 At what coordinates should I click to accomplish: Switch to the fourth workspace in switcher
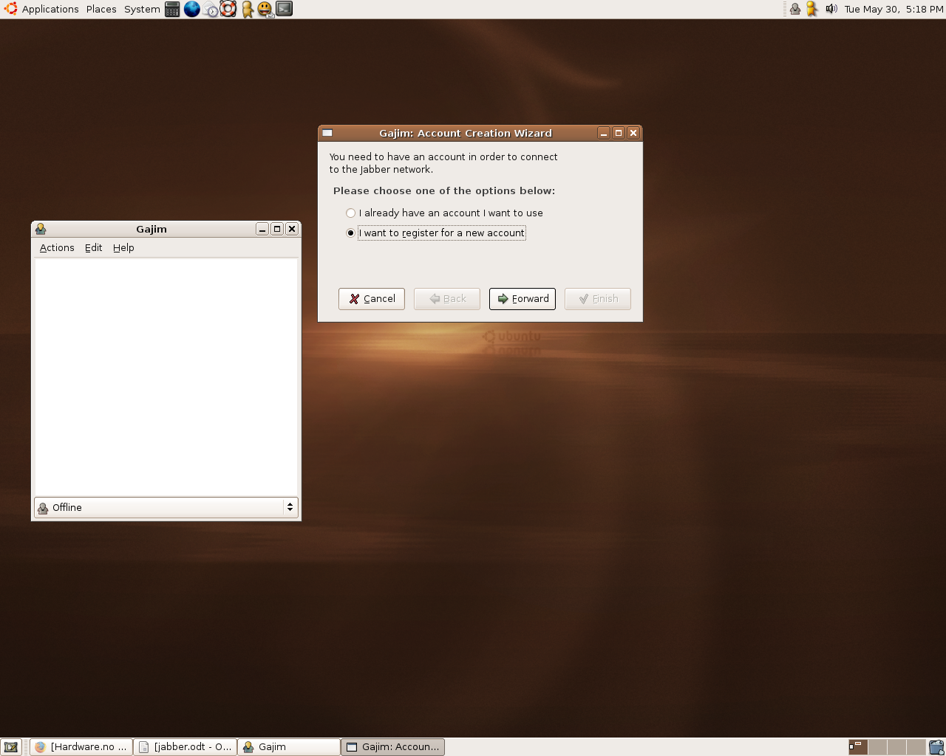(916, 747)
